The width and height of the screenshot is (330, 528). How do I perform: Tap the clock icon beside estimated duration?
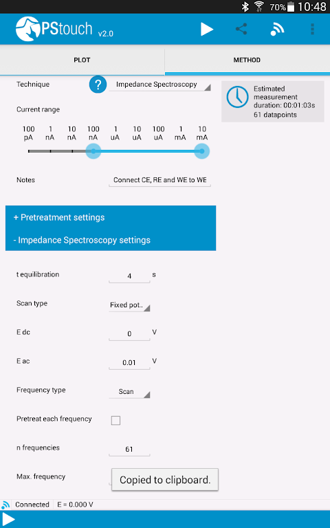pos(237,98)
